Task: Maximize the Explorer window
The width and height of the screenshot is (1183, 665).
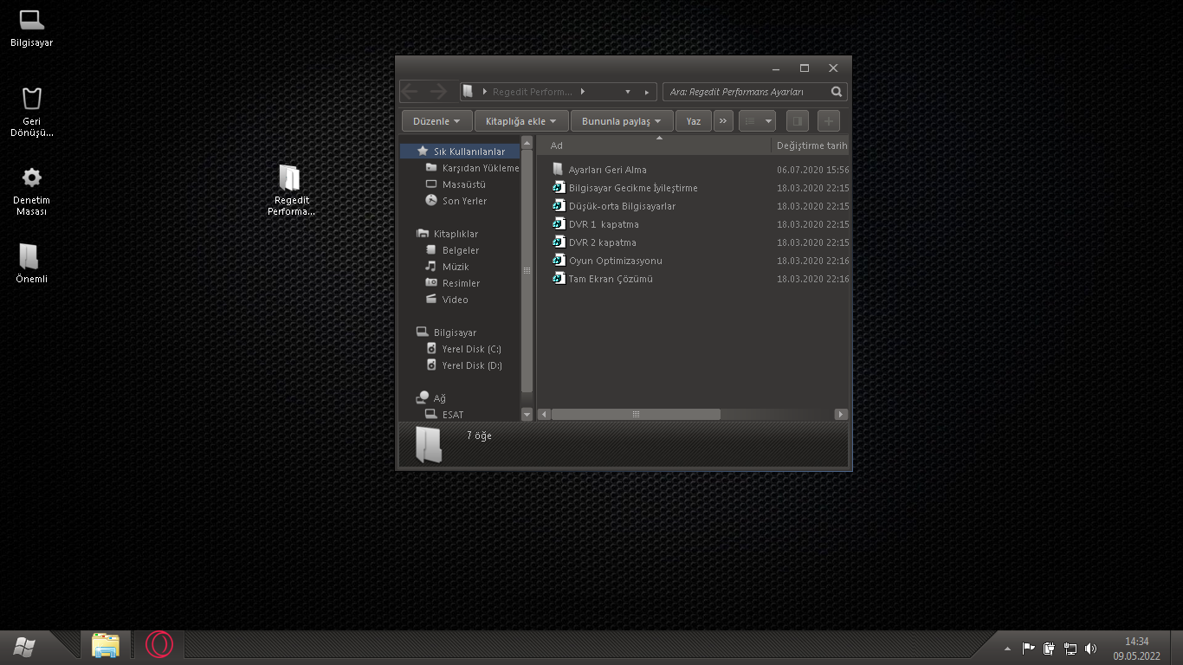Action: point(805,68)
